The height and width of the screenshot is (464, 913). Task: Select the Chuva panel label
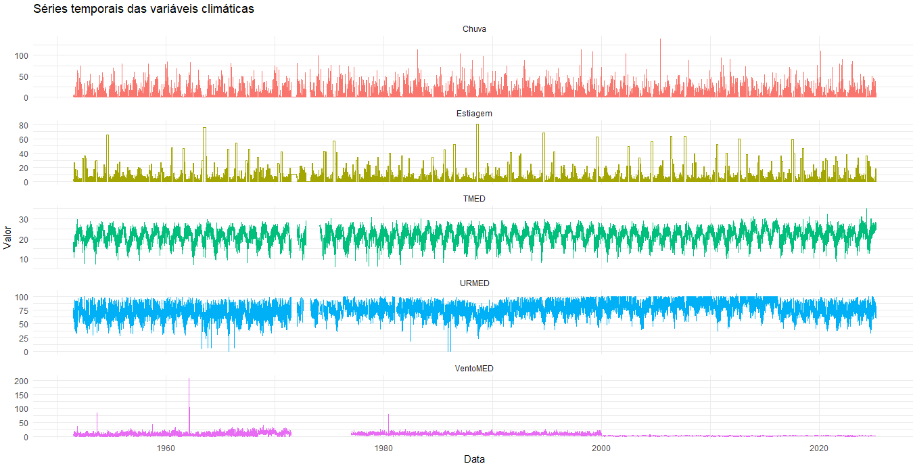click(x=474, y=29)
